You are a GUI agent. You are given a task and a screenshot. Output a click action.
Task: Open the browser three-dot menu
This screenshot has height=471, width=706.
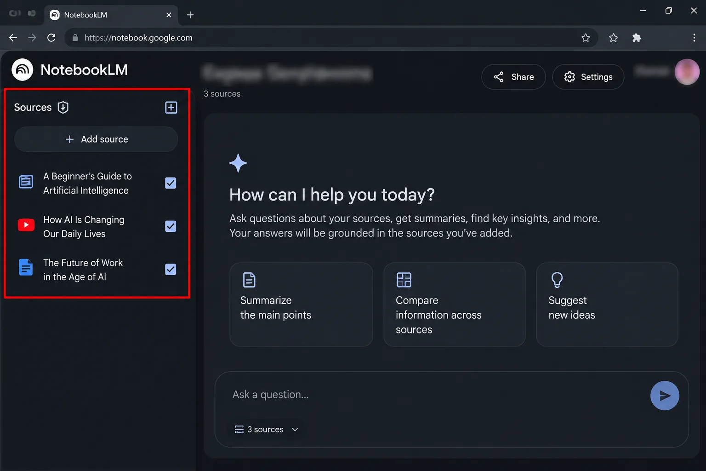click(x=694, y=38)
